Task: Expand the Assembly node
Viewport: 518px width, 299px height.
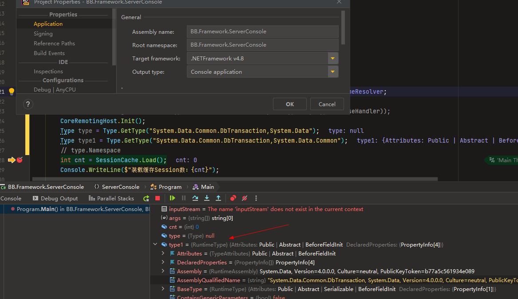Action: click(163, 271)
